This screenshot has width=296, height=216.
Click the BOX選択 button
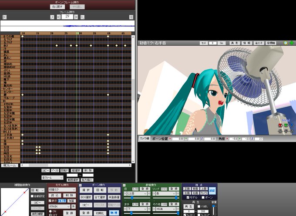tap(86, 198)
